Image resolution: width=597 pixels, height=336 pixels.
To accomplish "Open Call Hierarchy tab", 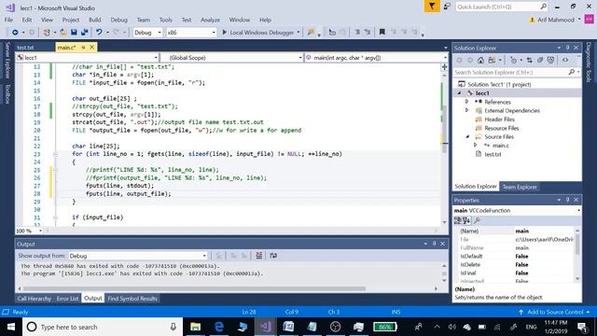I will click(34, 299).
